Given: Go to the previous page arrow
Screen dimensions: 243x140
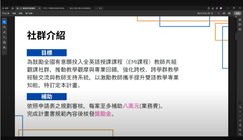Looking at the screenshot, I should [x=240, y=112].
